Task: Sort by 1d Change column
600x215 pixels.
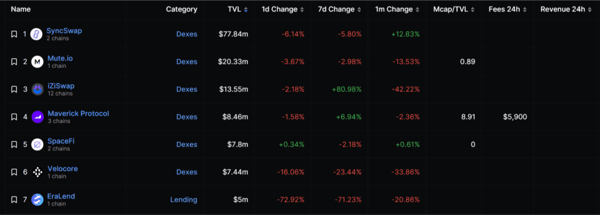Action: coord(283,9)
